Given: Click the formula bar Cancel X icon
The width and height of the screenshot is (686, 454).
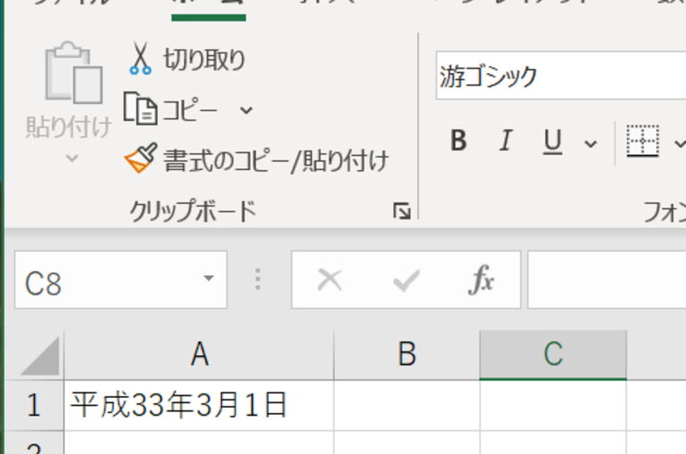Looking at the screenshot, I should (x=330, y=280).
